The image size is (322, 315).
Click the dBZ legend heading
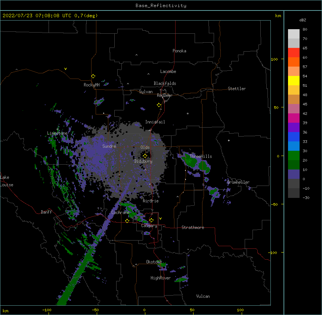(x=303, y=20)
